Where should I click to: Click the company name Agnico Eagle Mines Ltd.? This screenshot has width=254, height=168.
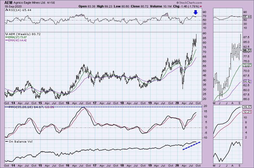click(x=29, y=3)
